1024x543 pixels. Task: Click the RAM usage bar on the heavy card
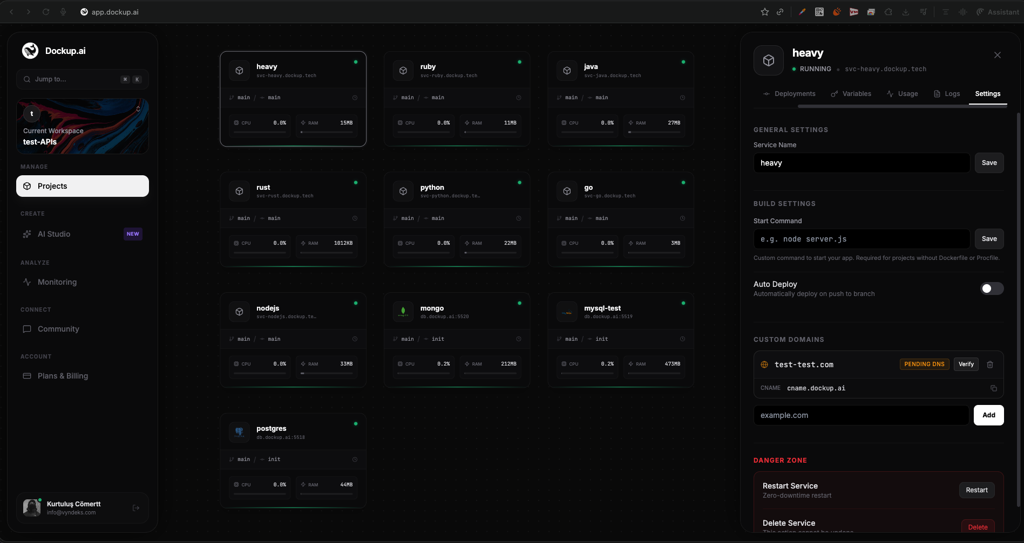[326, 133]
